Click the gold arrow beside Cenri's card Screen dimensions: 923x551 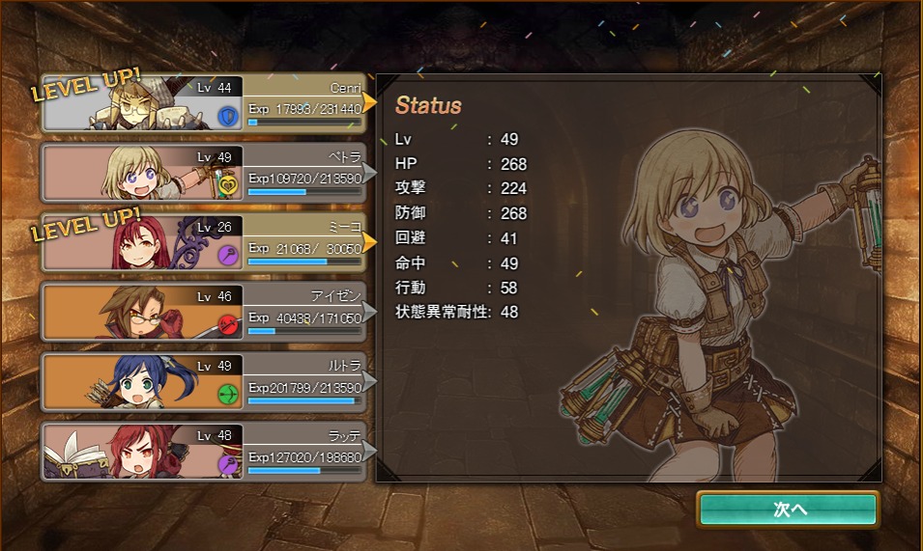pyautogui.click(x=369, y=102)
